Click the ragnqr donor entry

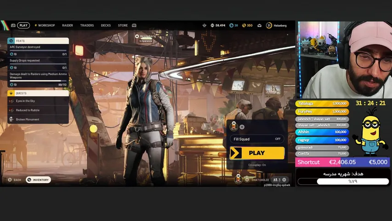[322, 140]
